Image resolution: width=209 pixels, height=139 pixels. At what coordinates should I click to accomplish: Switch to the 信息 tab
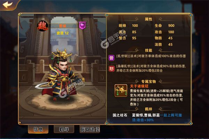38,129
